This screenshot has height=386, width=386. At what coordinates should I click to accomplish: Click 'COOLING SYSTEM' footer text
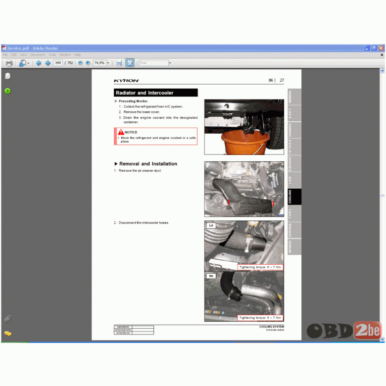pos(272,327)
